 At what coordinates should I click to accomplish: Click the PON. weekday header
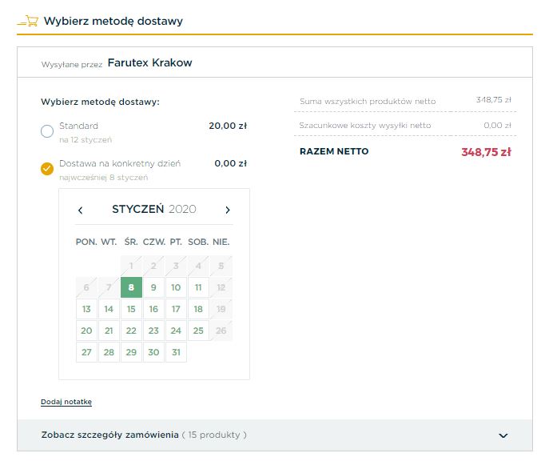coord(86,242)
